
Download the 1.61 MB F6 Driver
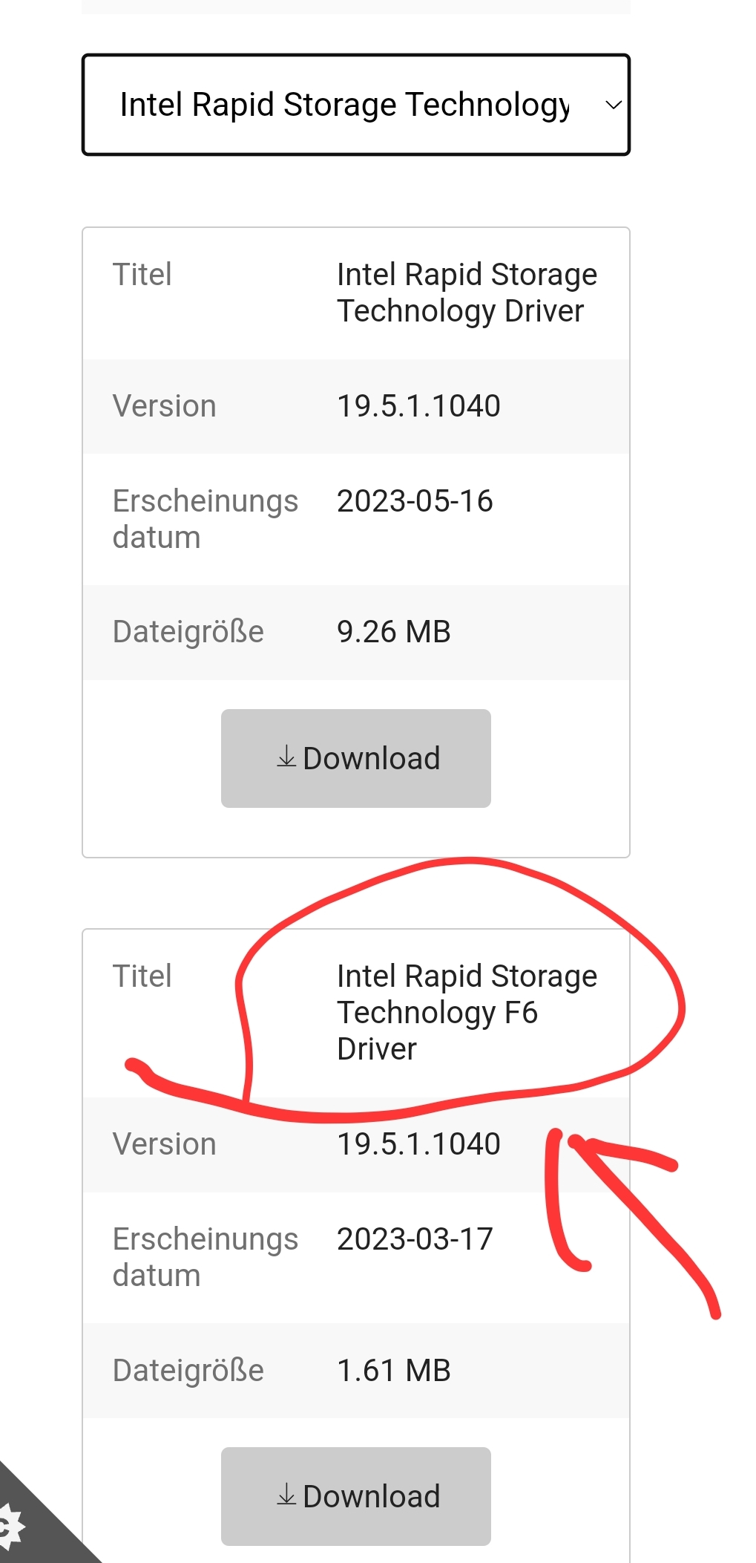356,1496
